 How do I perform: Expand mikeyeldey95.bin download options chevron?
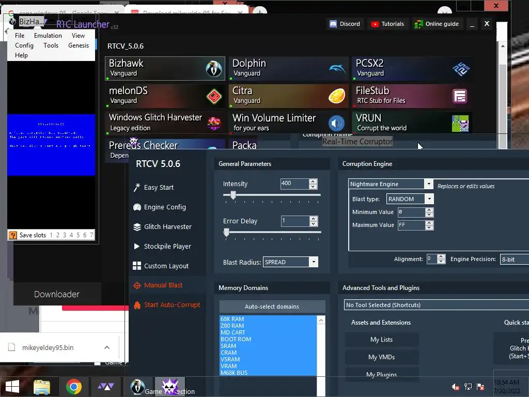(107, 347)
